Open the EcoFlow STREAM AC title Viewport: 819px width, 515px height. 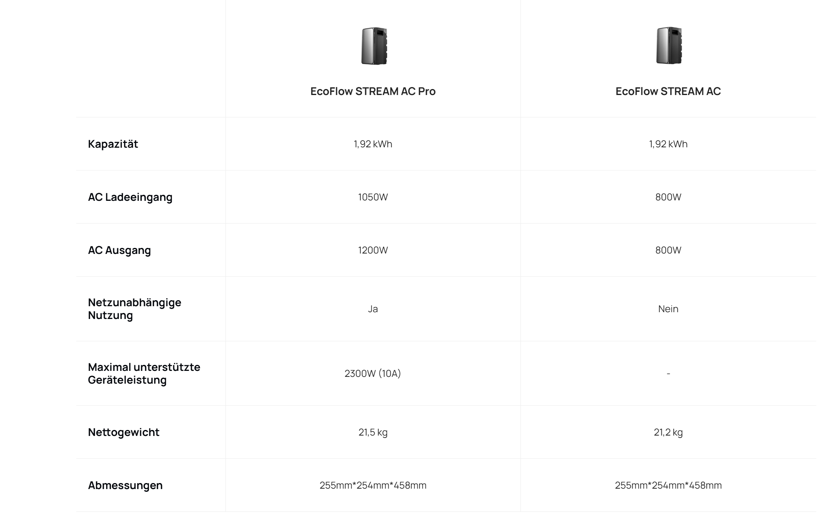[x=668, y=91]
